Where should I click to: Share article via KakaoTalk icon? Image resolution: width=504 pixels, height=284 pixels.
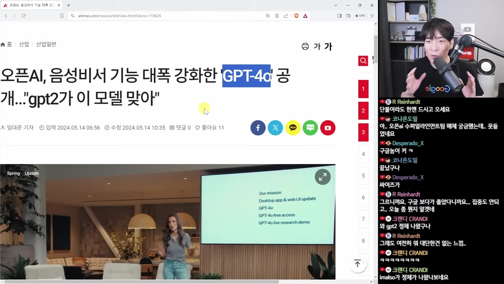click(x=293, y=128)
